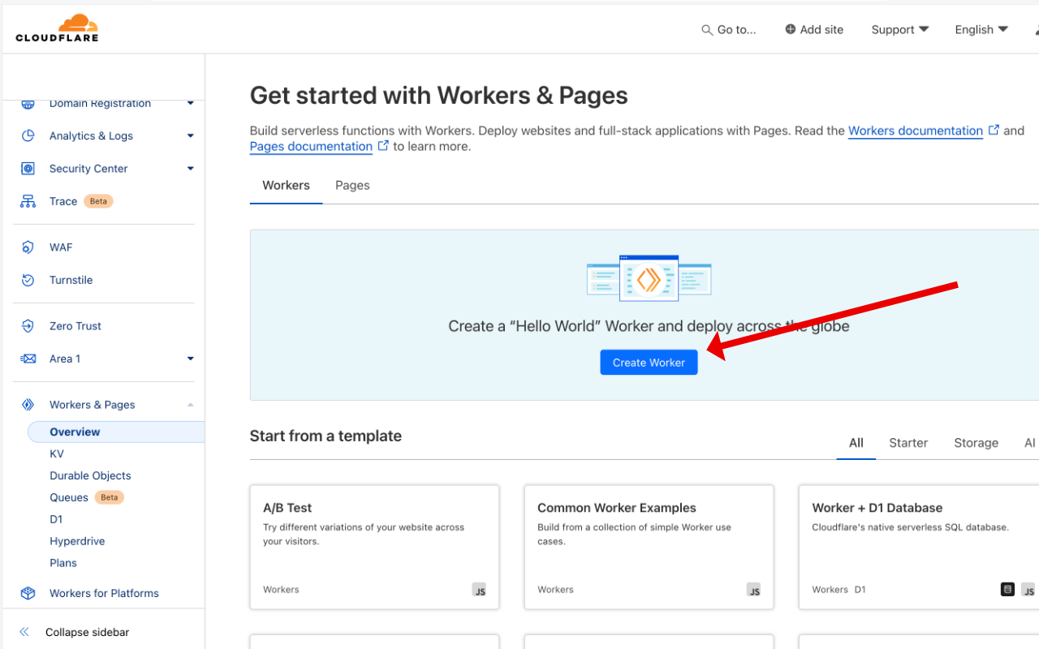The width and height of the screenshot is (1039, 649).
Task: Click the Collapse sidebar double-chevron icon
Action: 24,632
